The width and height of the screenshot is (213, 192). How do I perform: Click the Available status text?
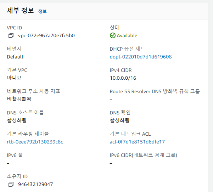click(x=127, y=35)
